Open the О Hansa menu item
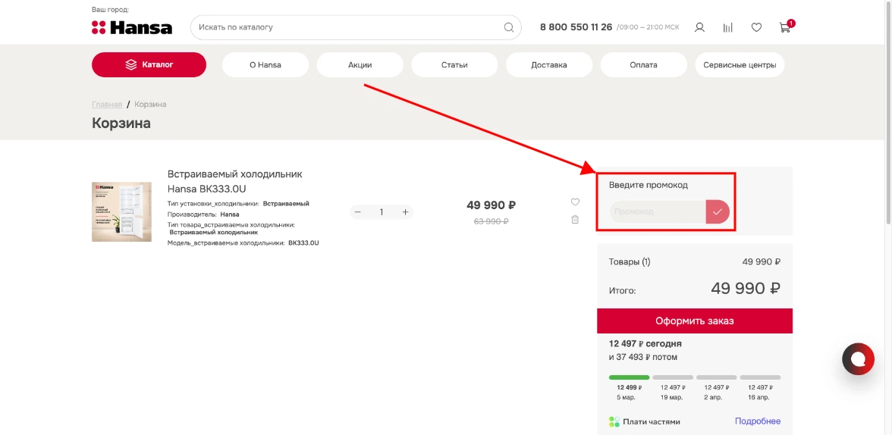Image resolution: width=892 pixels, height=435 pixels. 265,65
